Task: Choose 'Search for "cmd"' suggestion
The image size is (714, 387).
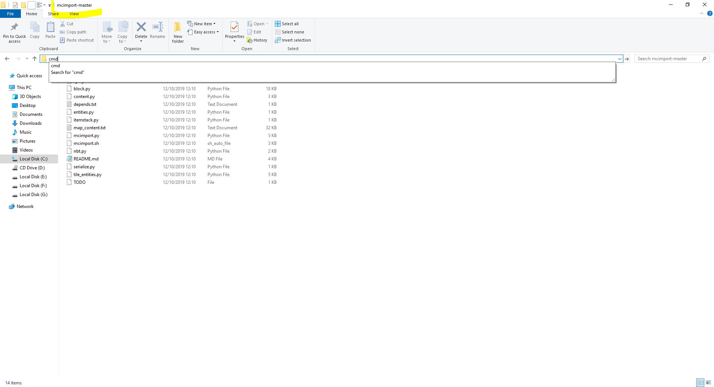Action: tap(68, 72)
